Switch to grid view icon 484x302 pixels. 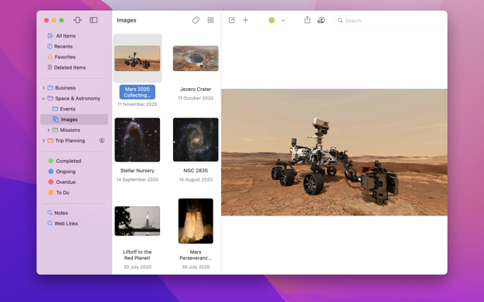tap(210, 20)
